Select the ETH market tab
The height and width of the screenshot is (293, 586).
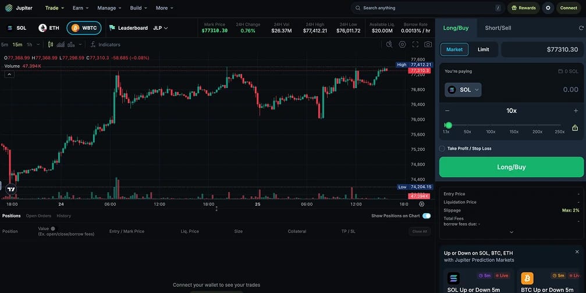coord(49,28)
